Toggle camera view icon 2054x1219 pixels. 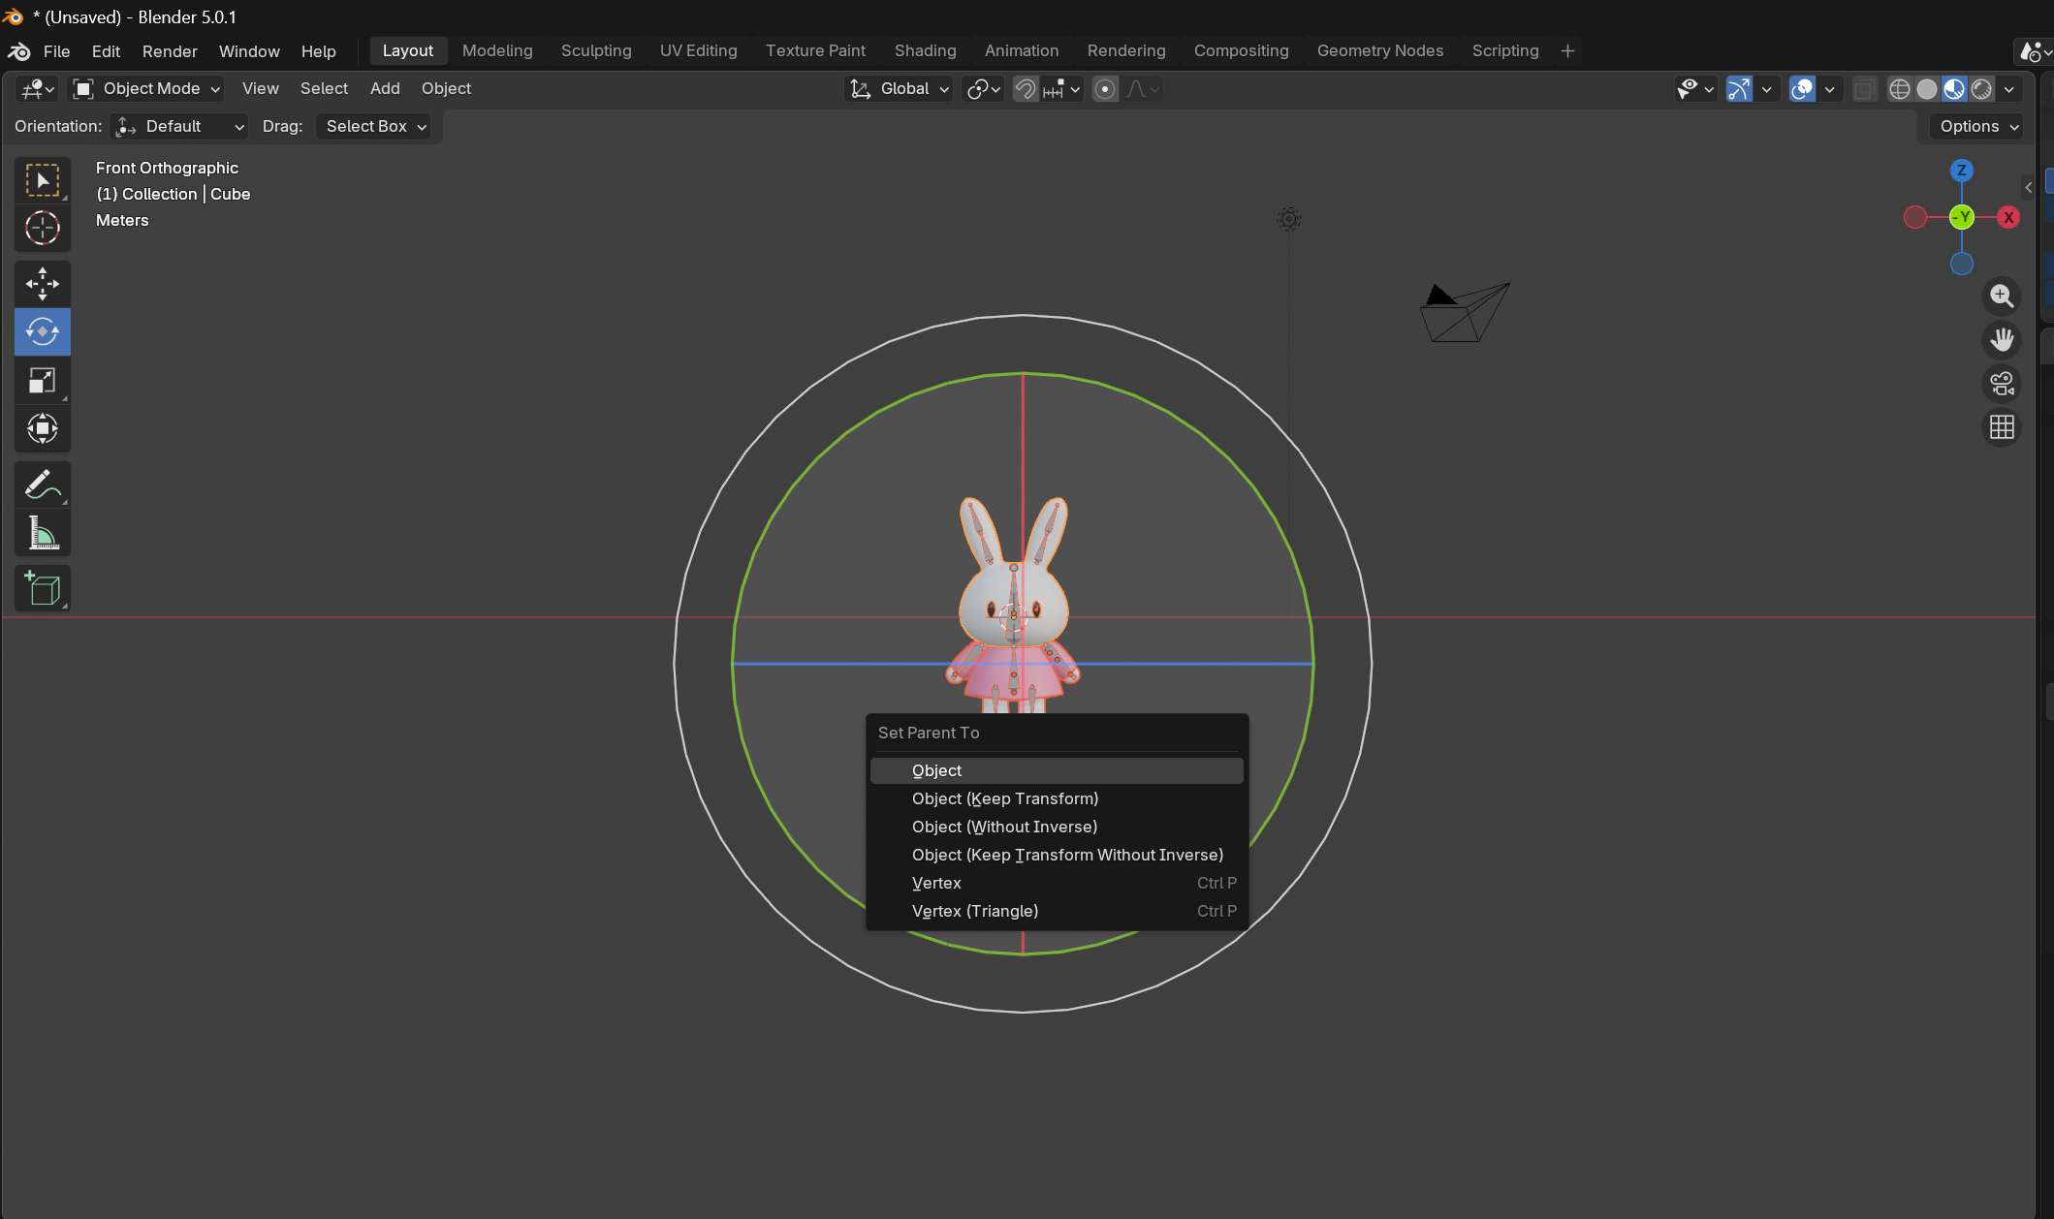pyautogui.click(x=2002, y=384)
